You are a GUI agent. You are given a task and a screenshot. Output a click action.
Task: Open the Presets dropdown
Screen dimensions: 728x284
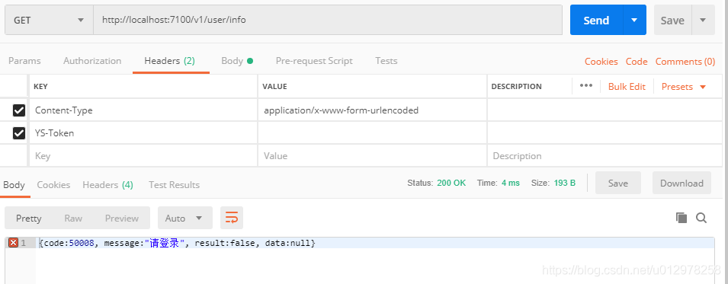pos(684,87)
